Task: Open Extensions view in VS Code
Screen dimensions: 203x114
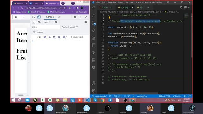Action: click(x=94, y=38)
